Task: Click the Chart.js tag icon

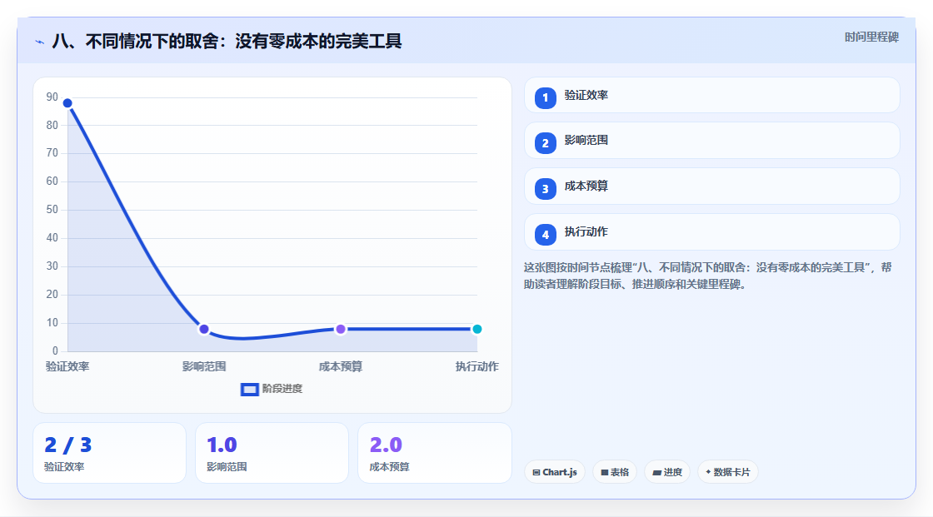Action: (536, 472)
